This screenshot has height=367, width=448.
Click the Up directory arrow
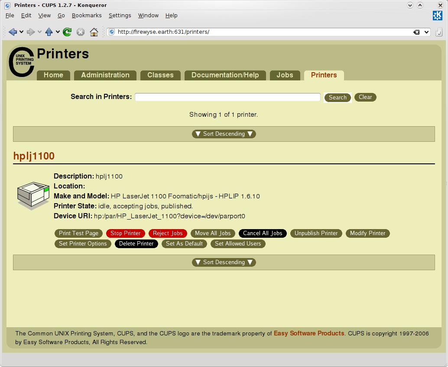point(49,32)
